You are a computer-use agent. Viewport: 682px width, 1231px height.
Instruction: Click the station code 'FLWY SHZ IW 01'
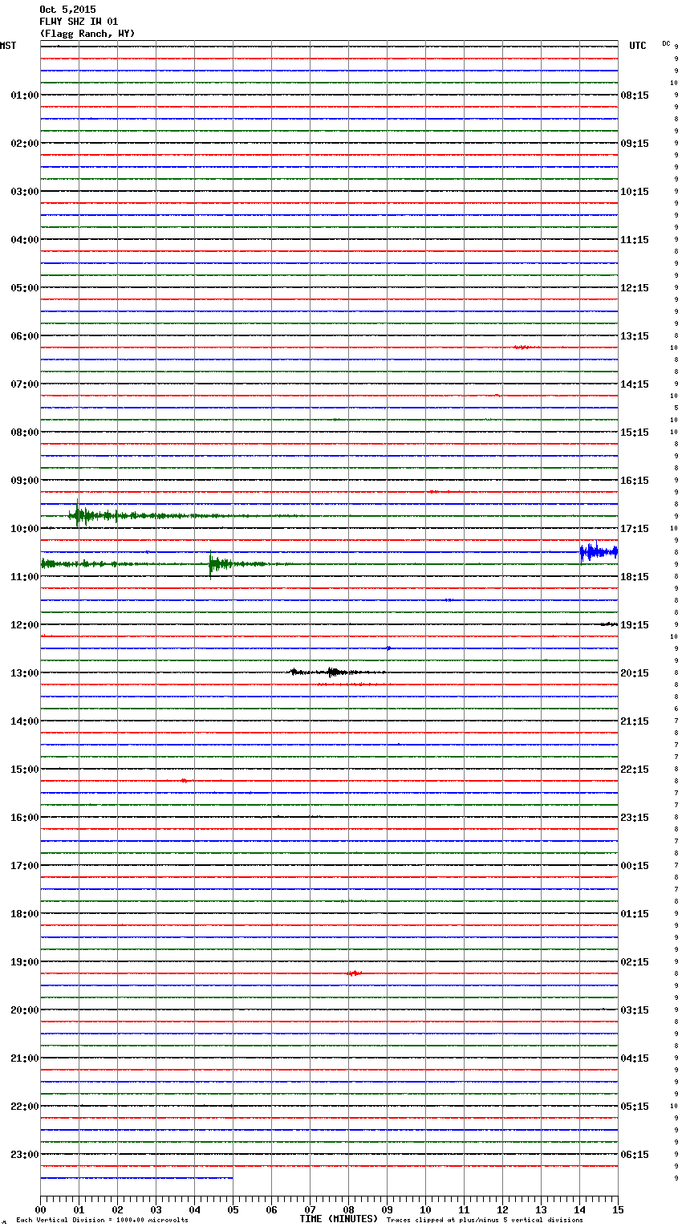tap(79, 22)
